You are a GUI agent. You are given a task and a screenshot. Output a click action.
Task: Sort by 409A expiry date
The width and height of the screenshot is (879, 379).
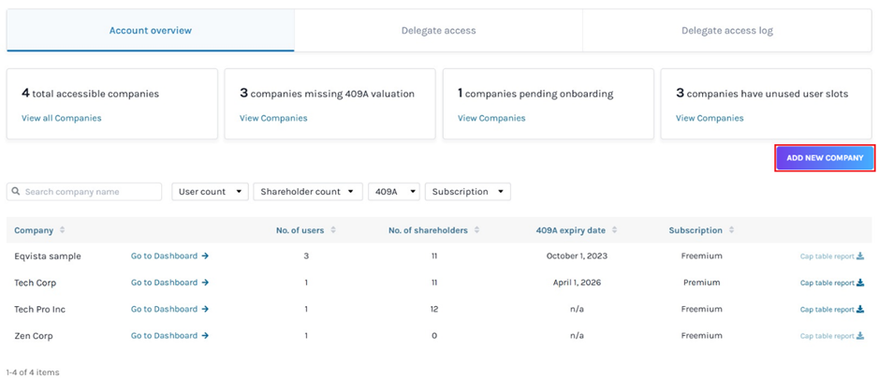tap(613, 230)
